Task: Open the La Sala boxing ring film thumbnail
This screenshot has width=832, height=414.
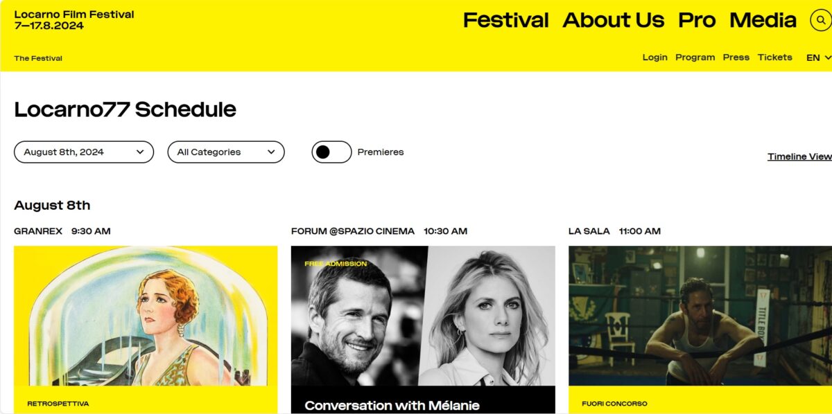Action: 700,316
